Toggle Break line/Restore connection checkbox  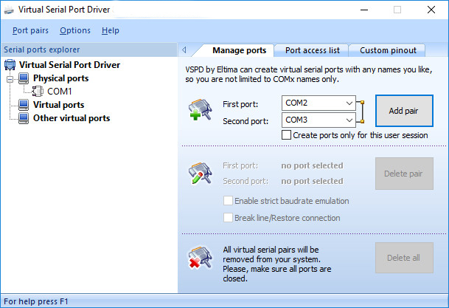click(228, 218)
